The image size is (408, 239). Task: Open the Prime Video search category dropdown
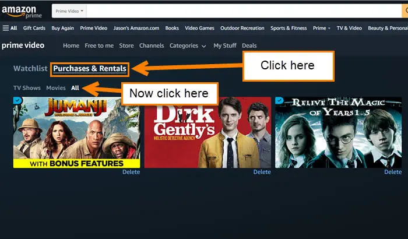coord(69,11)
